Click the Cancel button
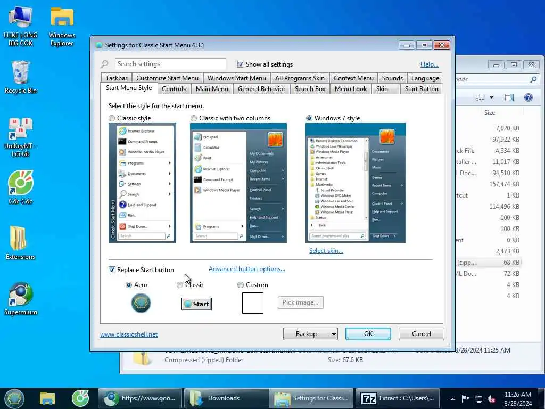Screen dimensions: 545x409 tap(422, 334)
